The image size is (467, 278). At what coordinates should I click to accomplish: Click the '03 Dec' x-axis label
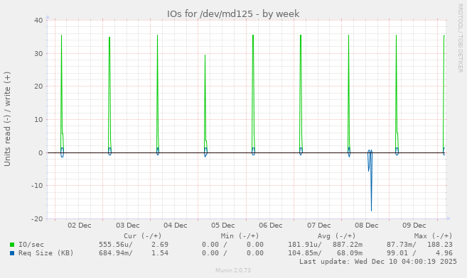click(x=127, y=226)
